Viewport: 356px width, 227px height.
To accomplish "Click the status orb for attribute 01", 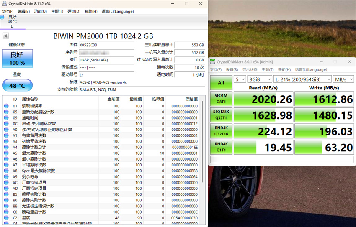I will coord(6,106).
